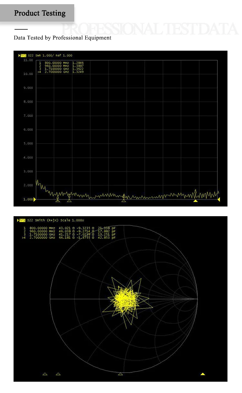Screen dimensions: 242x393
Task: Click the '17.882 pF' capacitance value
Action: [x=107, y=231]
